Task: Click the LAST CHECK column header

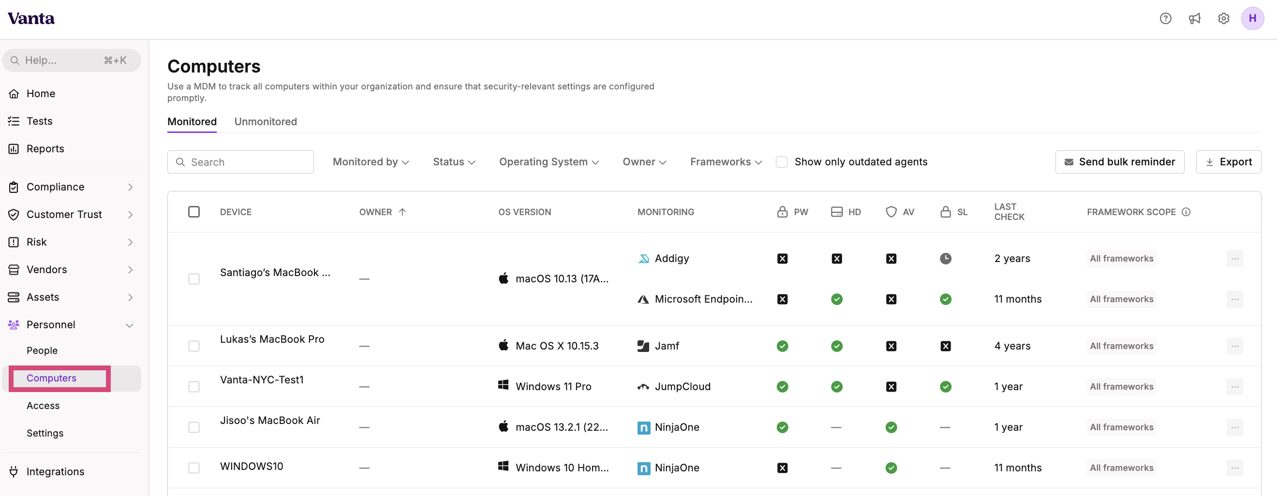Action: point(1009,212)
